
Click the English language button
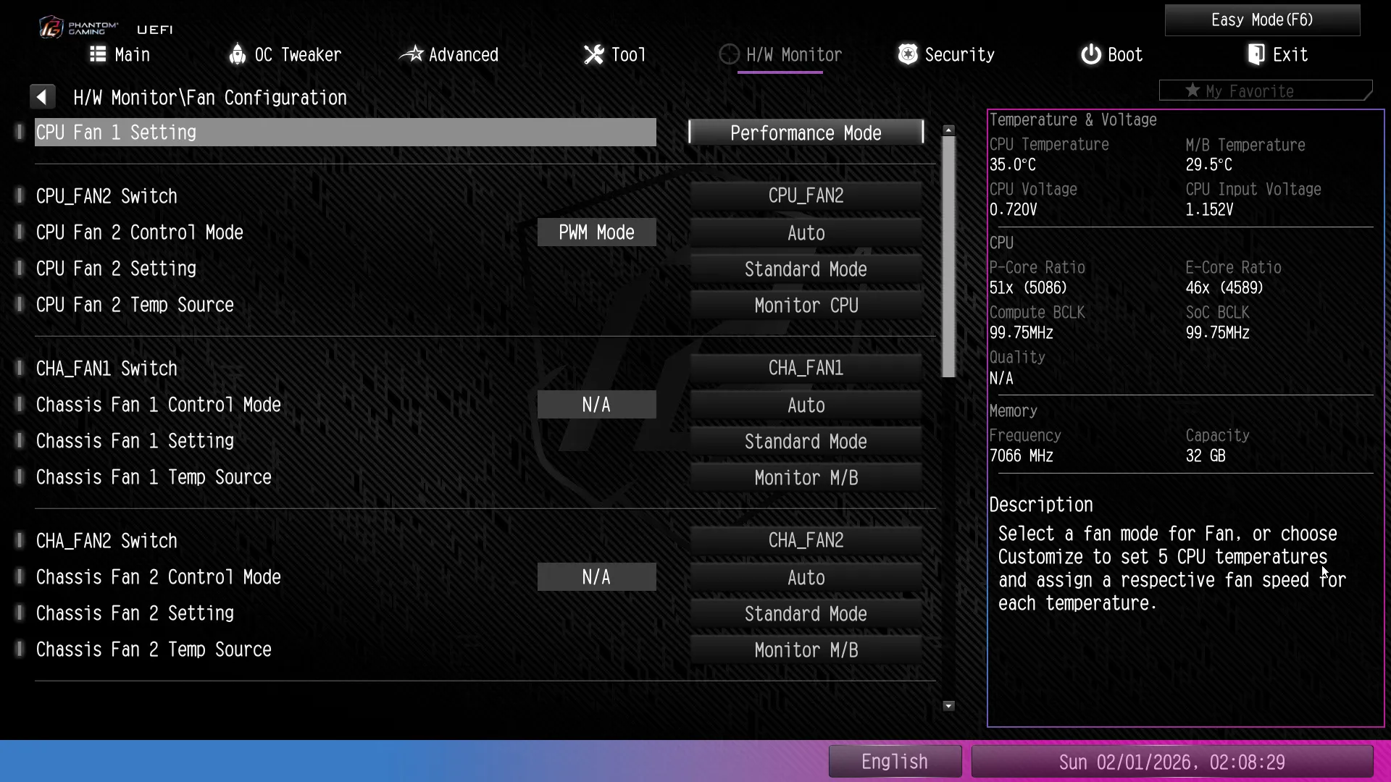[x=895, y=762]
